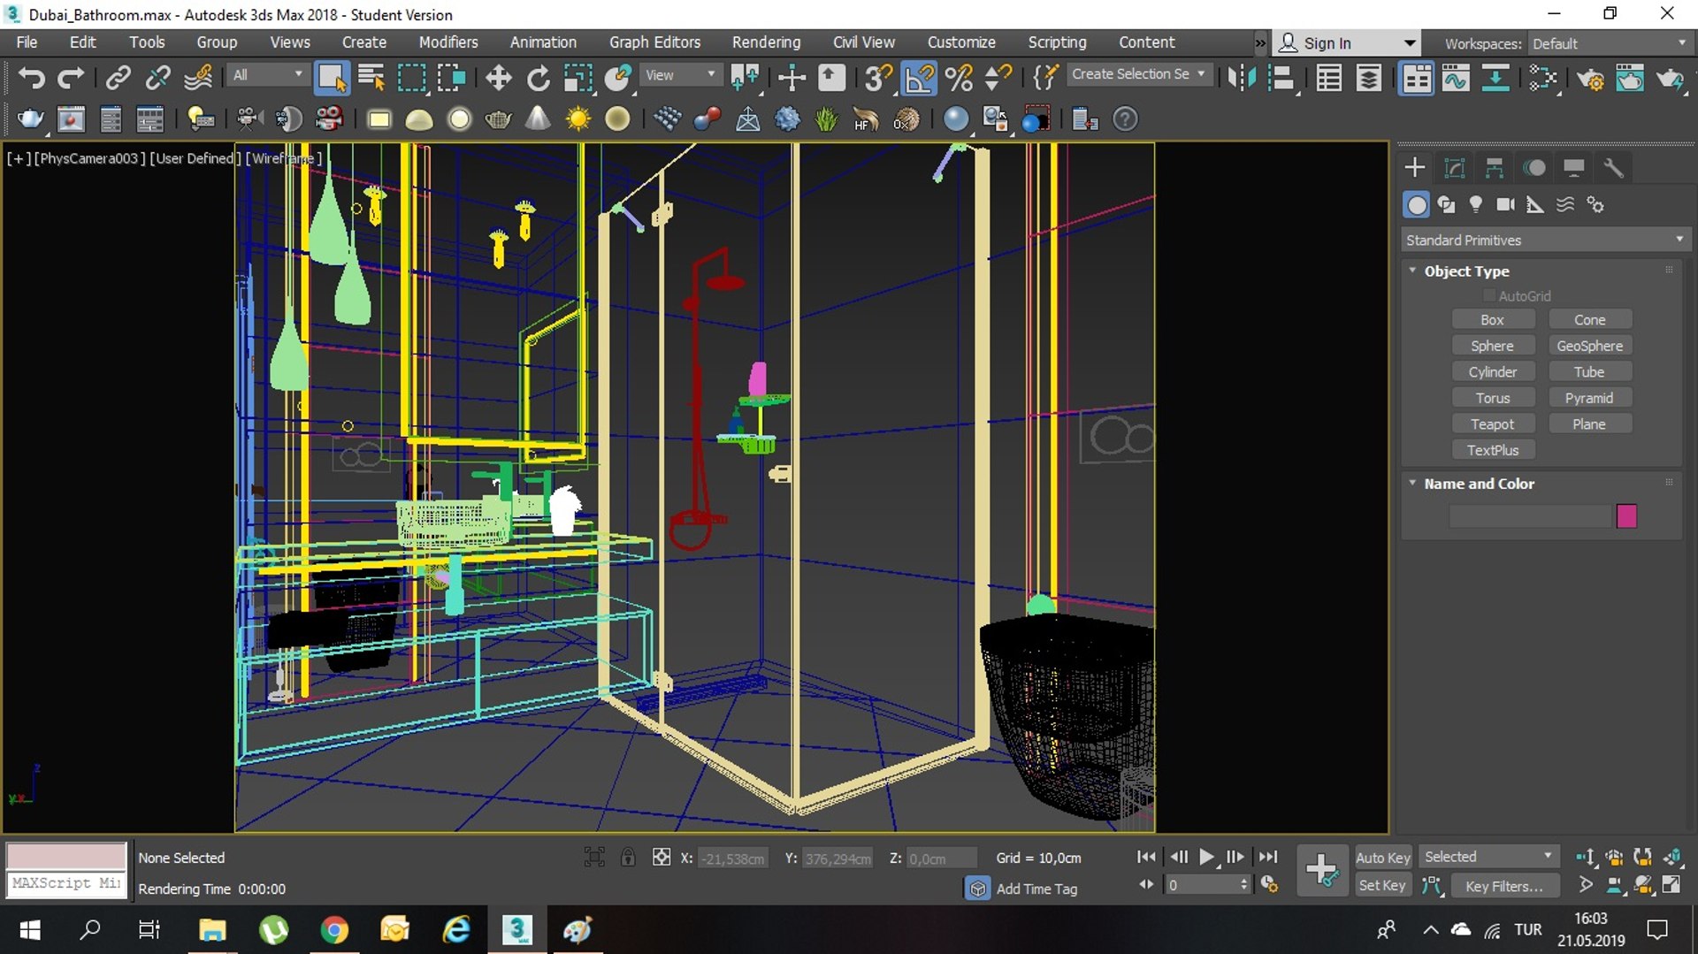Click the Help question mark icon

point(1125,118)
